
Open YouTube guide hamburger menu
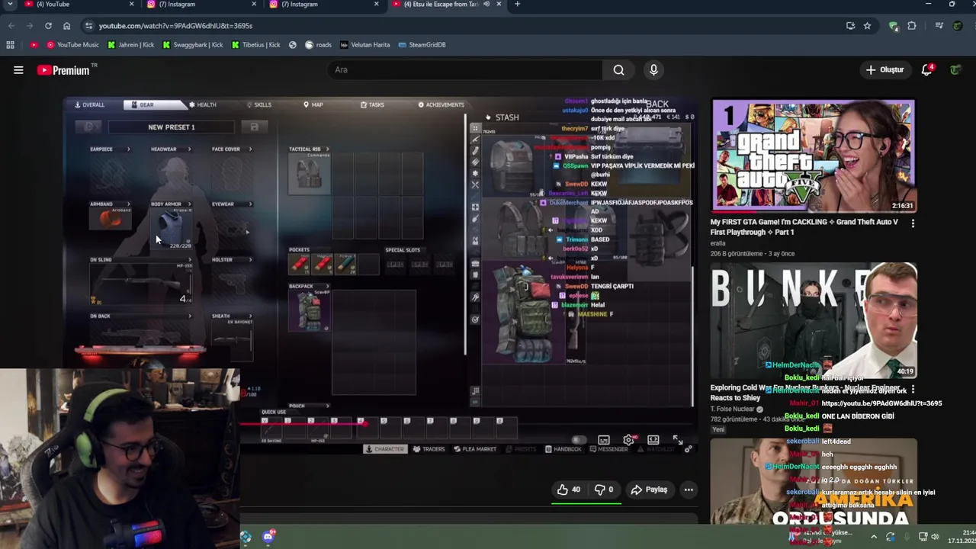[x=18, y=70]
